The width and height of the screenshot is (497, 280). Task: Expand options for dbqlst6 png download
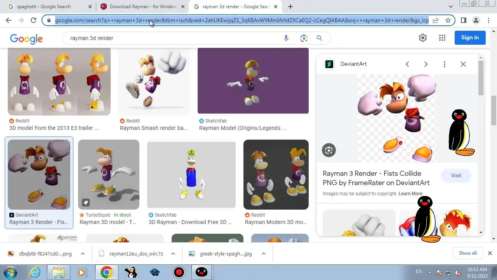[83, 254]
